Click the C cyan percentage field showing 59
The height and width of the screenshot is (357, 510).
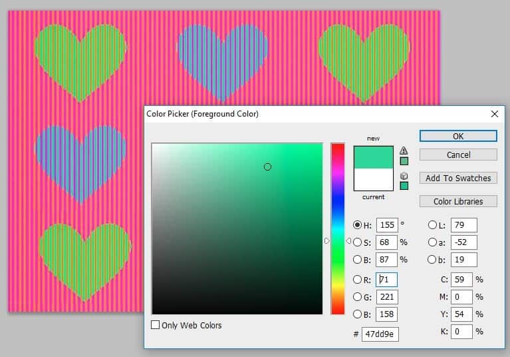pos(461,280)
